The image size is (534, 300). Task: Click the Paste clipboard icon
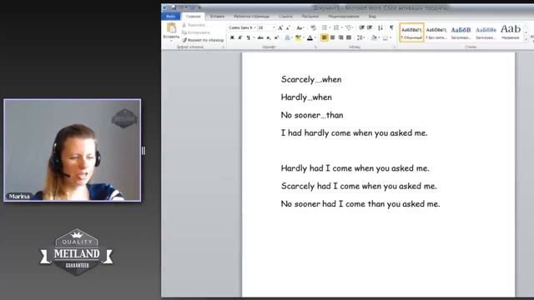[171, 28]
